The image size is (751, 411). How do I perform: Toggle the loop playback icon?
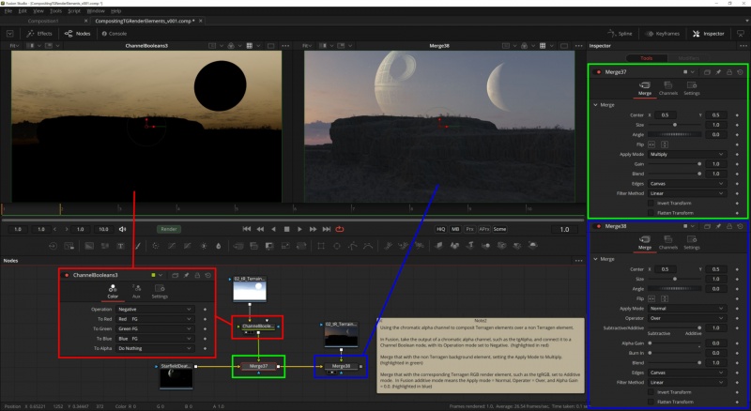pos(340,229)
